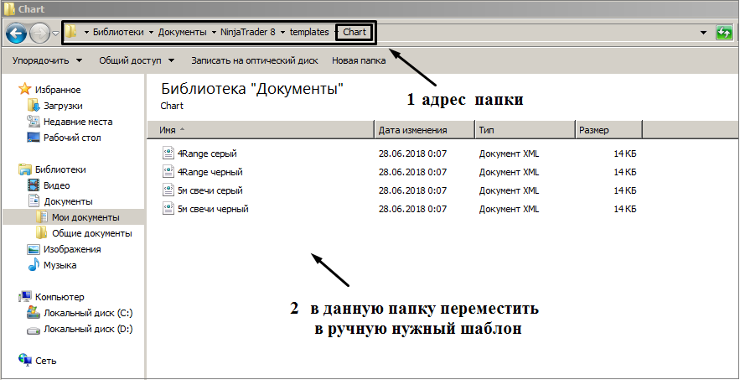Click Записать на оптический диск
The height and width of the screenshot is (380, 740).
[x=253, y=60]
